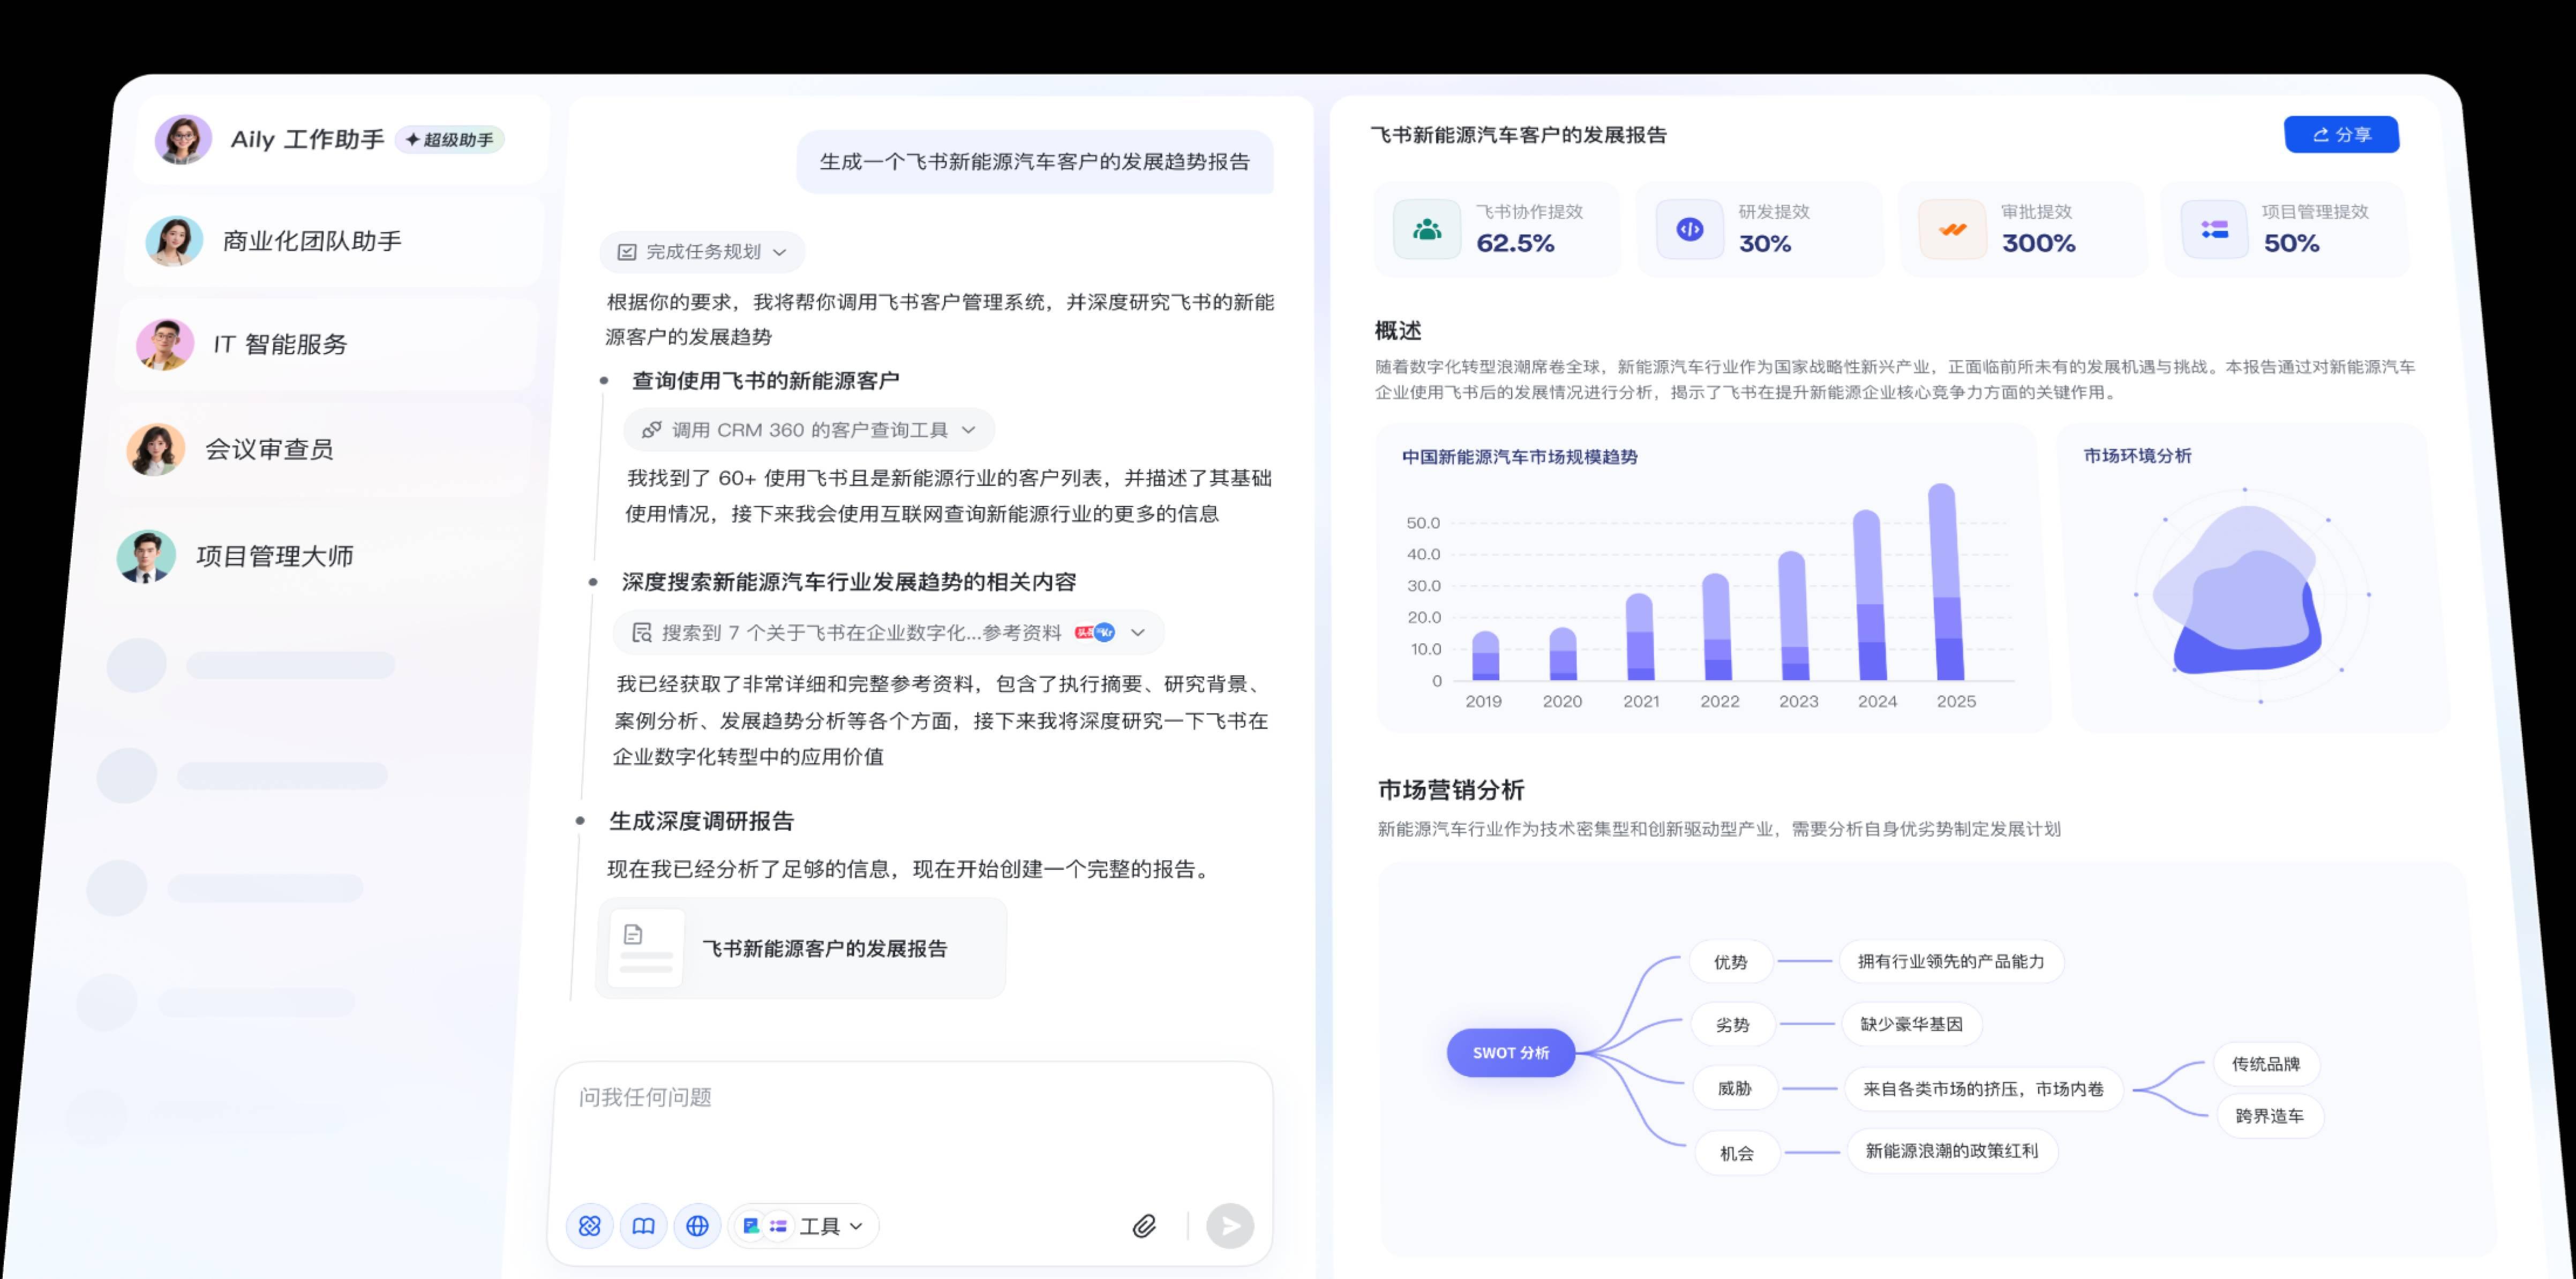Select the 机会 node
Image resolution: width=2576 pixels, height=1279 pixels.
[x=1736, y=1153]
